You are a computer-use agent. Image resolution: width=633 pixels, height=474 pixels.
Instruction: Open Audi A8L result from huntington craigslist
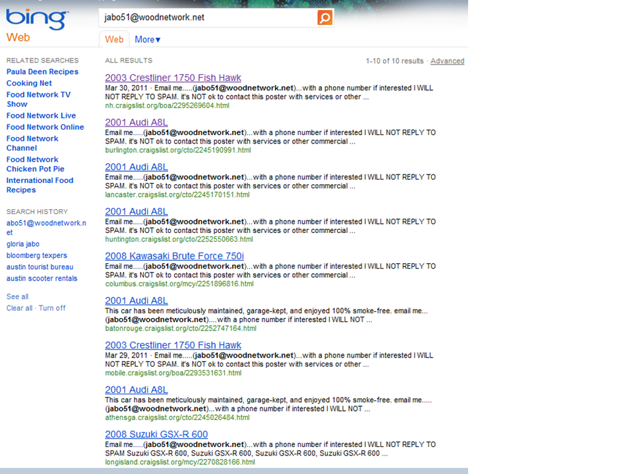click(136, 211)
